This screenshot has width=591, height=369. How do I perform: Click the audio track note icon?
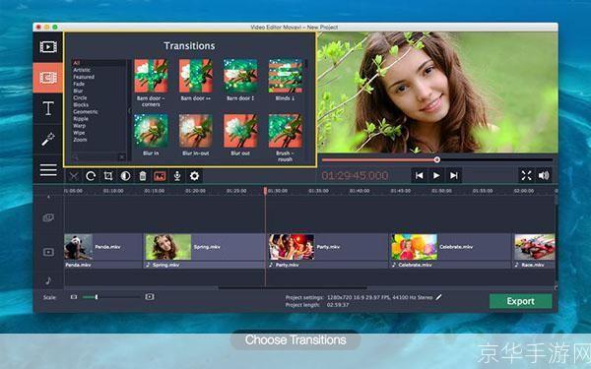click(x=48, y=280)
